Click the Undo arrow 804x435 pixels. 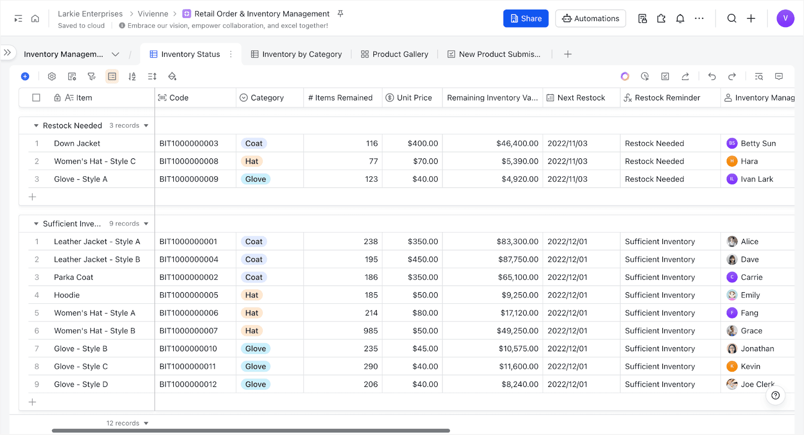712,76
